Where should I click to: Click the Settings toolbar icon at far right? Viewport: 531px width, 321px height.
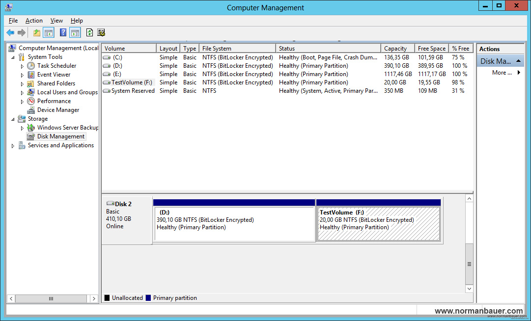pyautogui.click(x=101, y=33)
